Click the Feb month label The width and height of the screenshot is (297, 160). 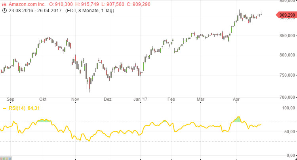[x=171, y=99]
